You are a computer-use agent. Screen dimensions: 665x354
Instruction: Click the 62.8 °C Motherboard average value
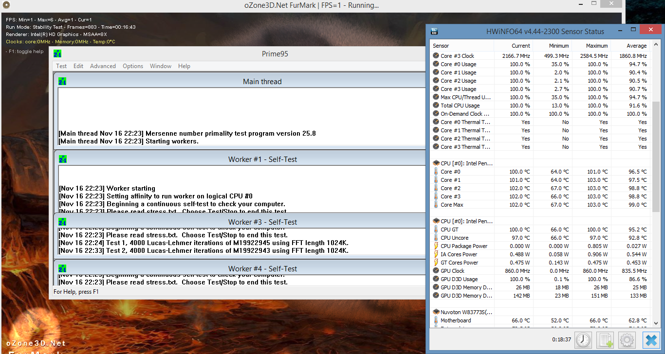point(637,320)
